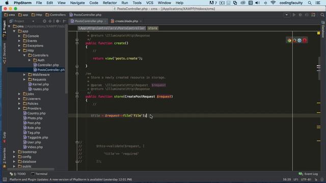Click the yellow inspection status indicator
This screenshot has width=326, height=183.
pos(318,33)
